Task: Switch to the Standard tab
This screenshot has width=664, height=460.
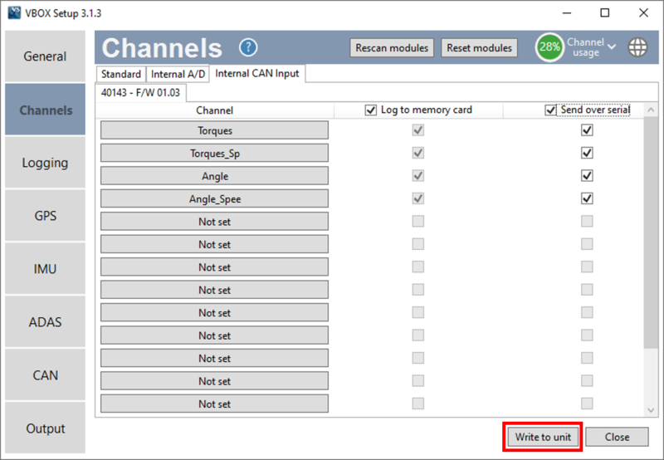Action: pyautogui.click(x=121, y=74)
